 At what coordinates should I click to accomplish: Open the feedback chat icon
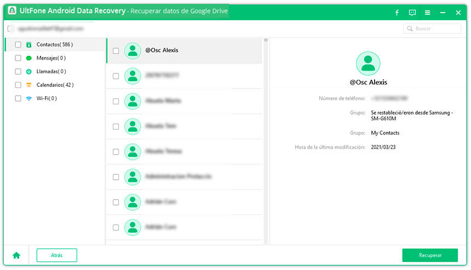pyautogui.click(x=412, y=13)
